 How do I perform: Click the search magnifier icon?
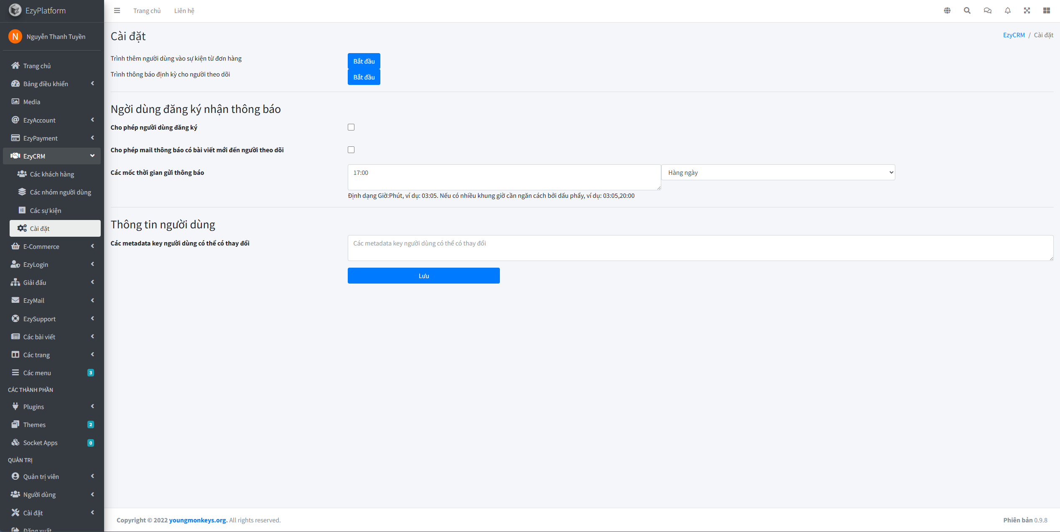pos(967,11)
